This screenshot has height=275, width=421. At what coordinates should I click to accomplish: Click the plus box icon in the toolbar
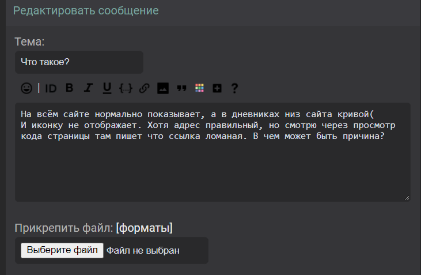pos(217,88)
